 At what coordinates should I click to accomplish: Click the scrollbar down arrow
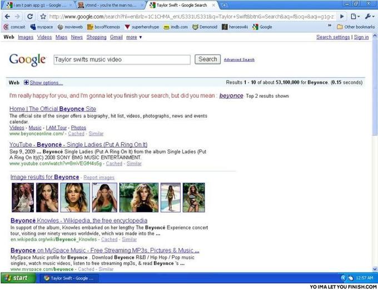(x=375, y=269)
